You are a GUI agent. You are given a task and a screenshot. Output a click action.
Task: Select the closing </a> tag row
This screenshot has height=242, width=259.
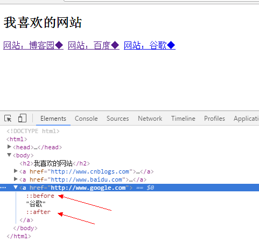coord(26,220)
